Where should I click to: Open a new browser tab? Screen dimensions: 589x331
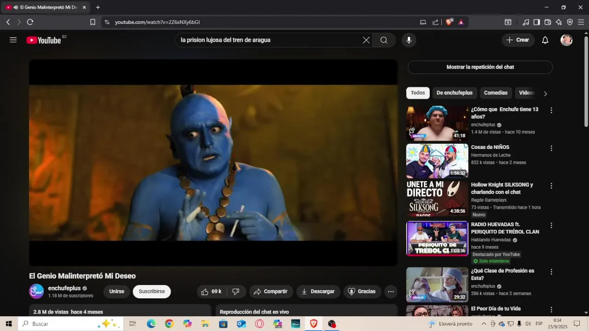(98, 7)
